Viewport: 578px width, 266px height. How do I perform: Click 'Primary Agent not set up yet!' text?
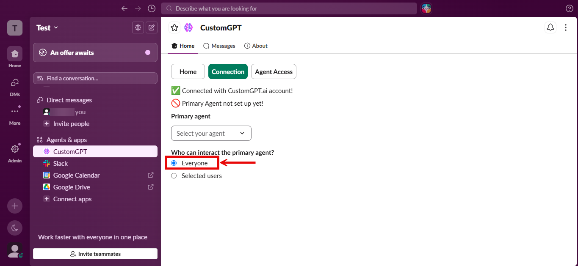[x=223, y=103]
